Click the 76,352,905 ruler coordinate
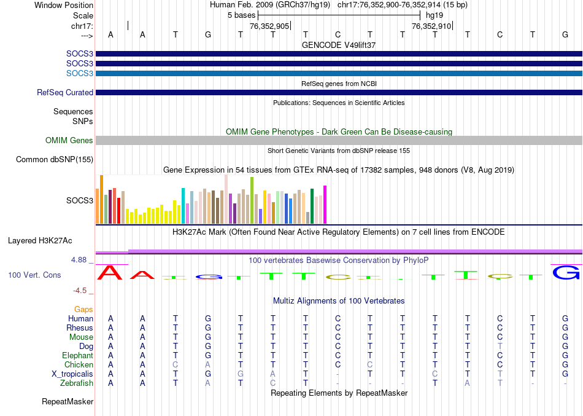The width and height of the screenshot is (583, 416). (269, 26)
